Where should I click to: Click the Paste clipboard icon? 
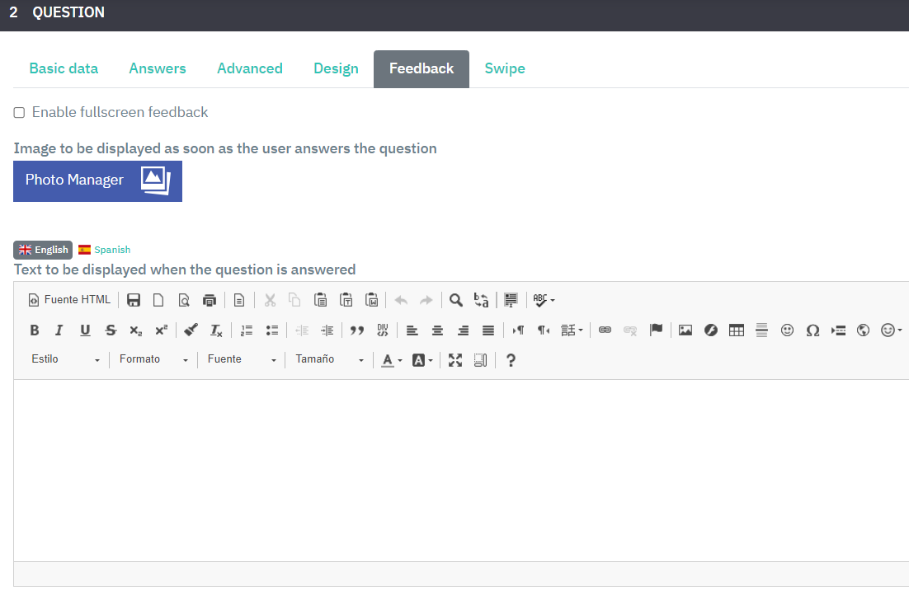click(x=320, y=299)
